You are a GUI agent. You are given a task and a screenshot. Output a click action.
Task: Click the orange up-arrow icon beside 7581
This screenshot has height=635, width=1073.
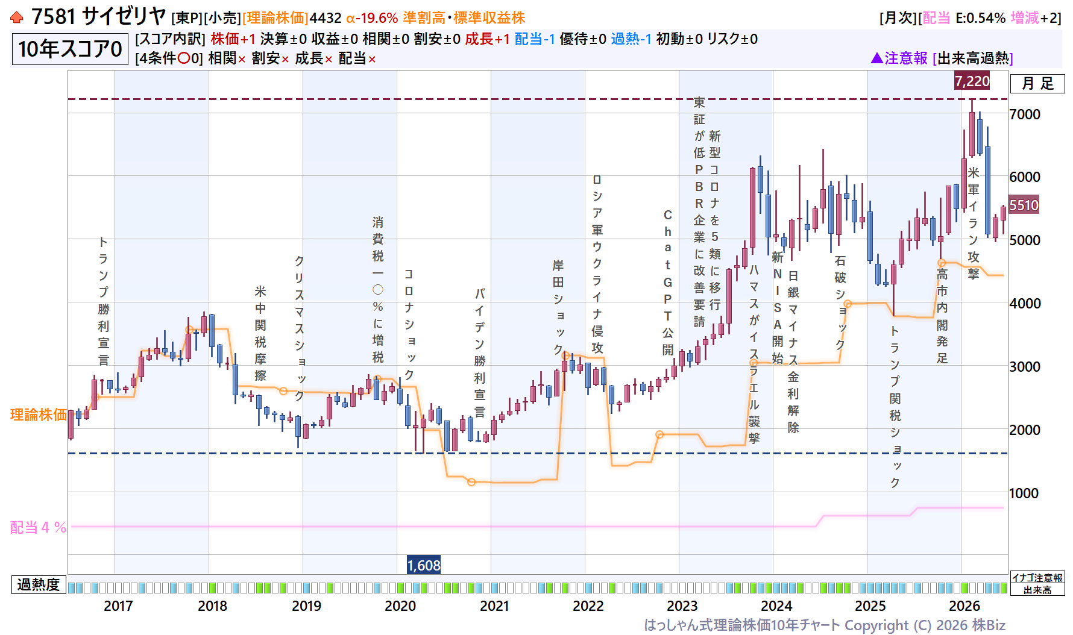pos(17,17)
